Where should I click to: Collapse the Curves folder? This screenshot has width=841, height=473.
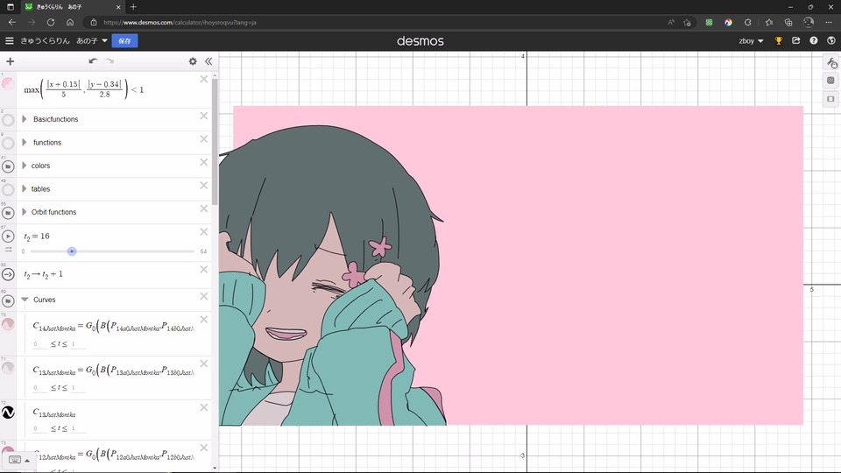click(25, 300)
